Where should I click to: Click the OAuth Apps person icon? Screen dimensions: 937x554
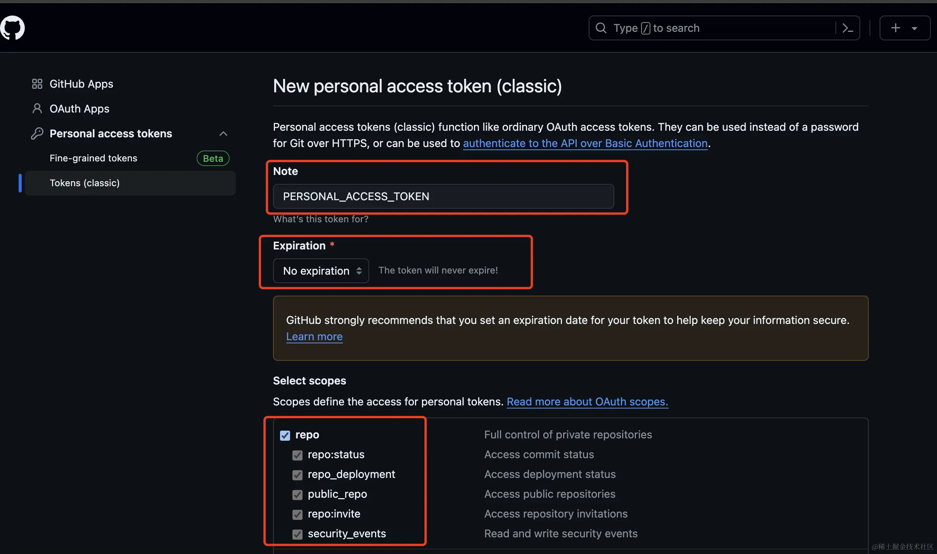click(37, 109)
